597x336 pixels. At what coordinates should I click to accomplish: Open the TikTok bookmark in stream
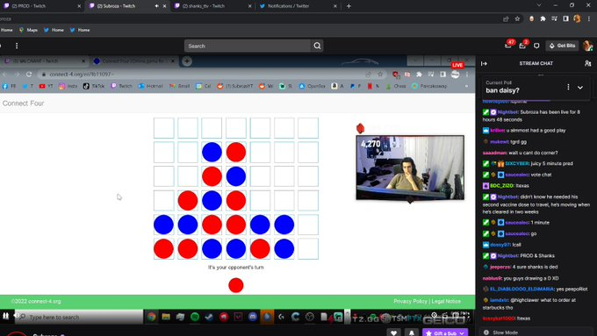[94, 86]
